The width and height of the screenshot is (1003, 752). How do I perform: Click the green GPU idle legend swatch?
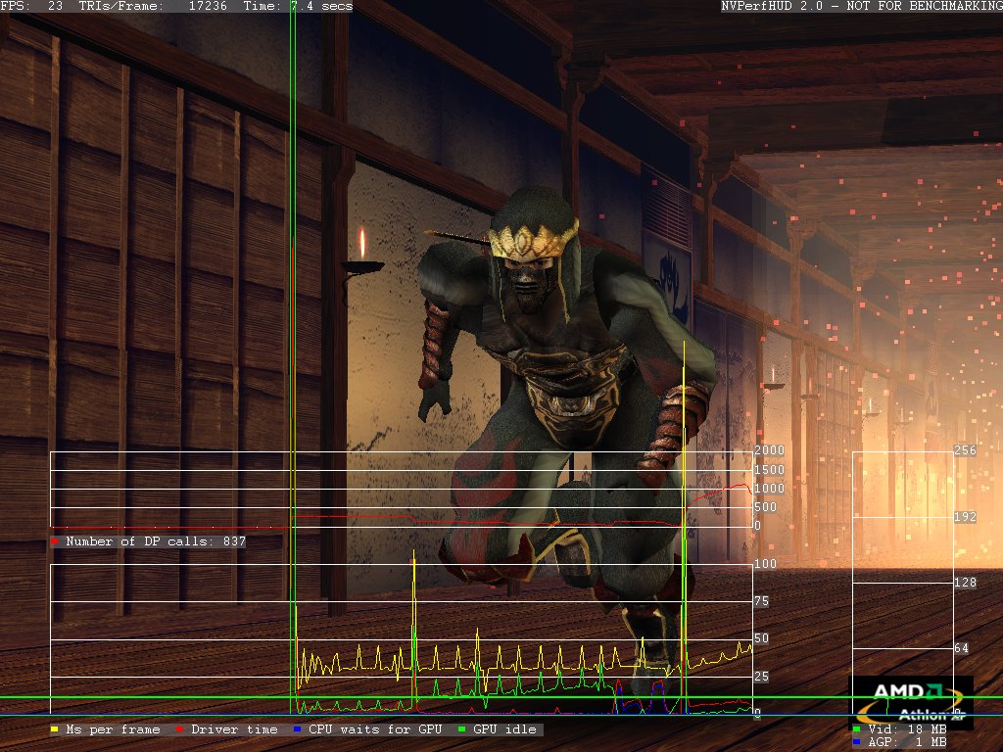461,728
